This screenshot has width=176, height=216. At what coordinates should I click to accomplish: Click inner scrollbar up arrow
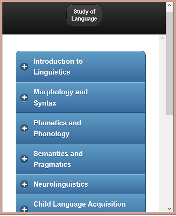162,38
